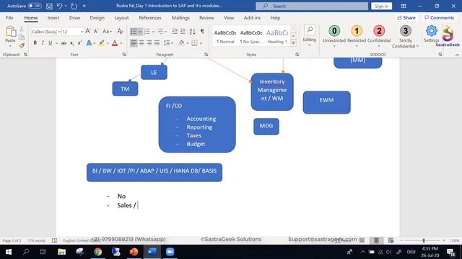Apply superscript formatting
462x259 pixels.
coord(79,43)
